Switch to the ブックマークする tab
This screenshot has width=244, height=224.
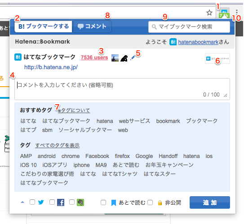(44, 26)
